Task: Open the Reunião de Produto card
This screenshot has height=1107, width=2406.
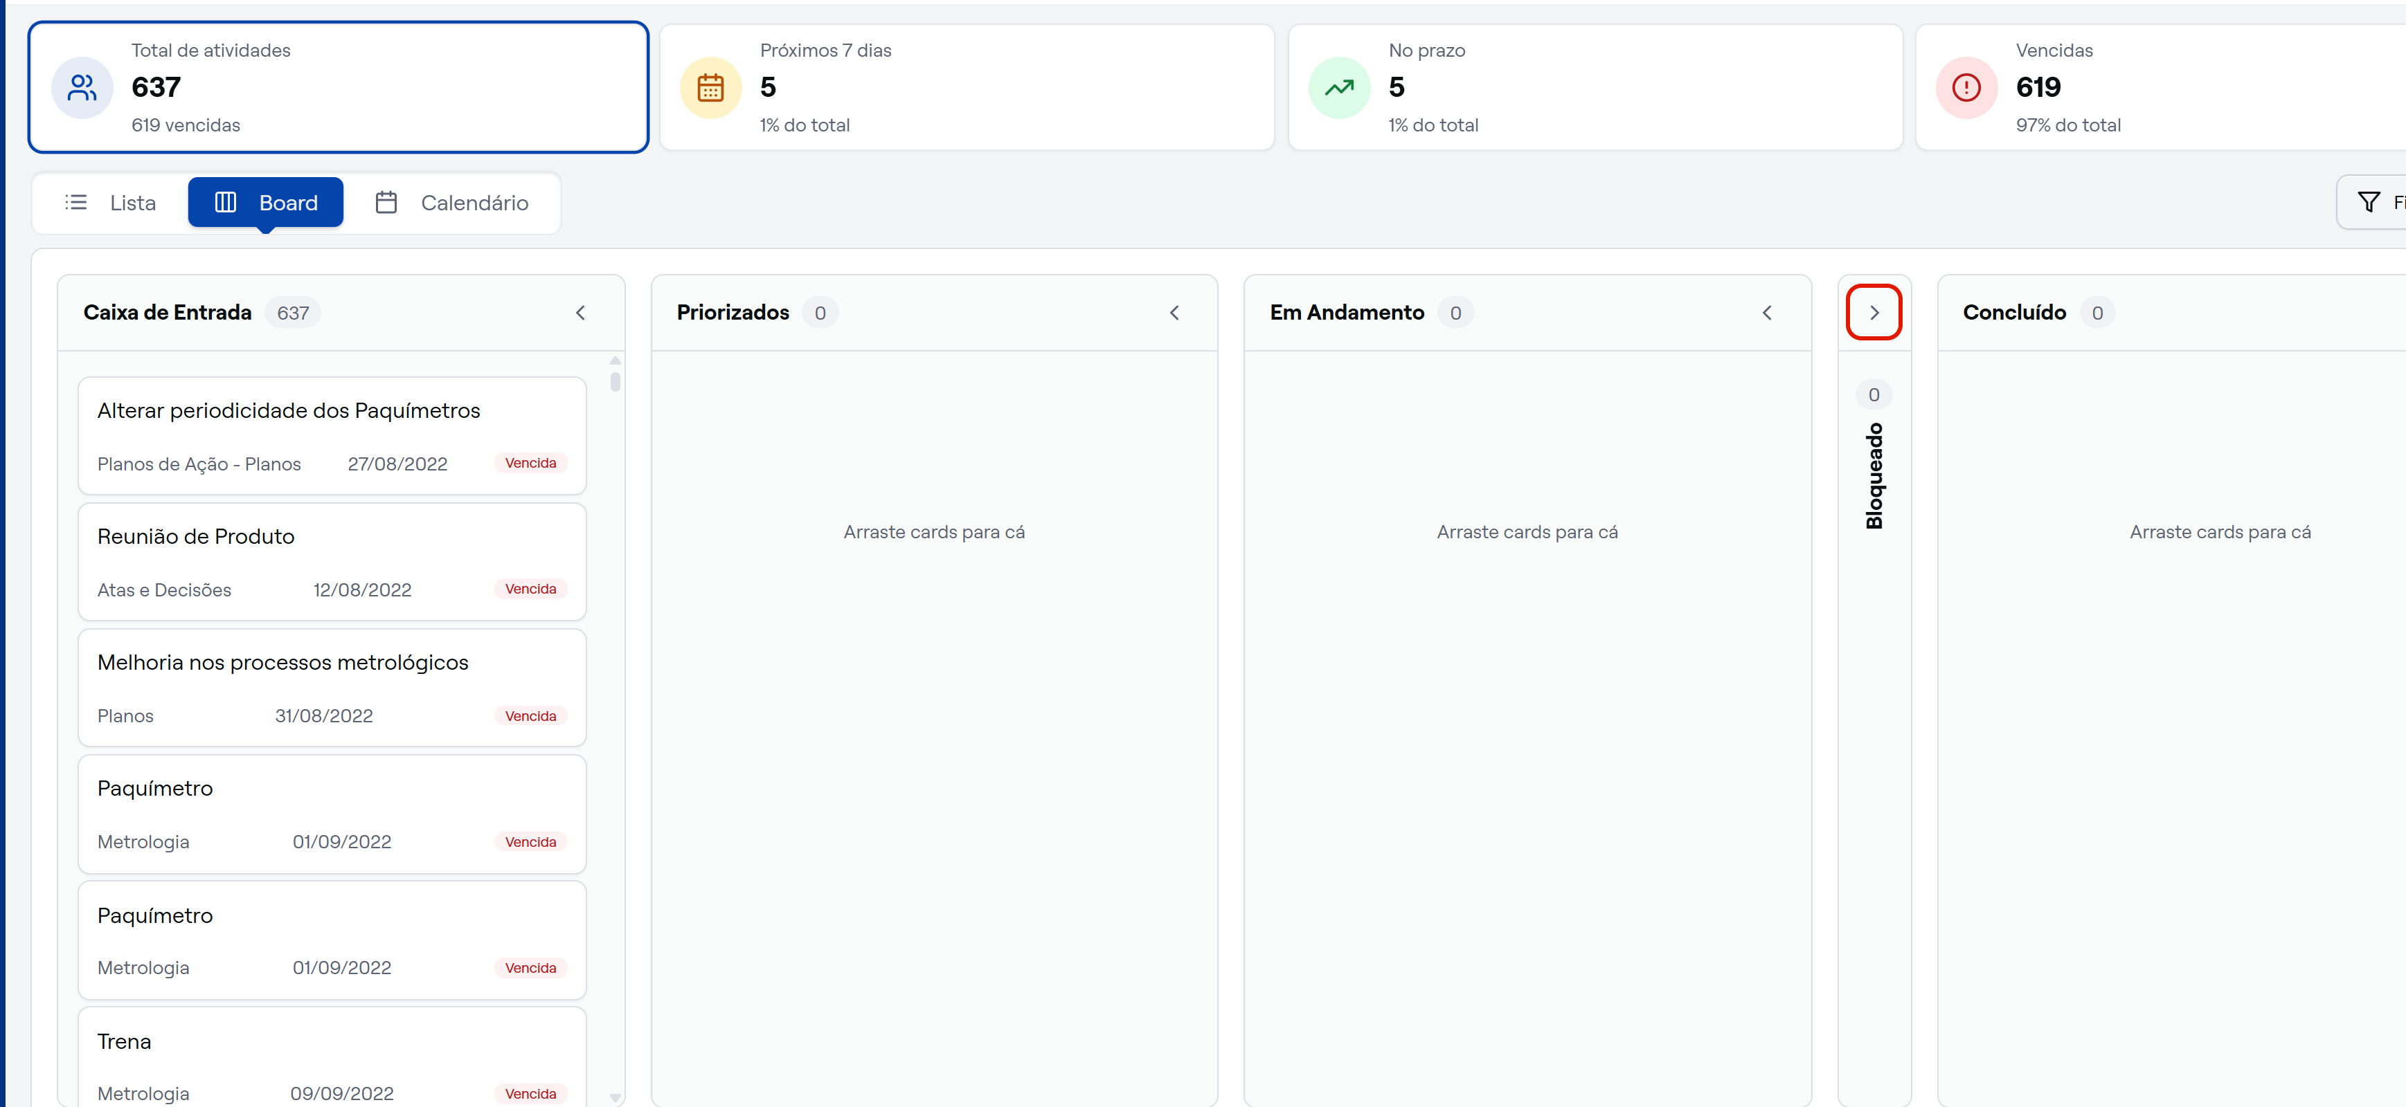Action: pos(332,562)
